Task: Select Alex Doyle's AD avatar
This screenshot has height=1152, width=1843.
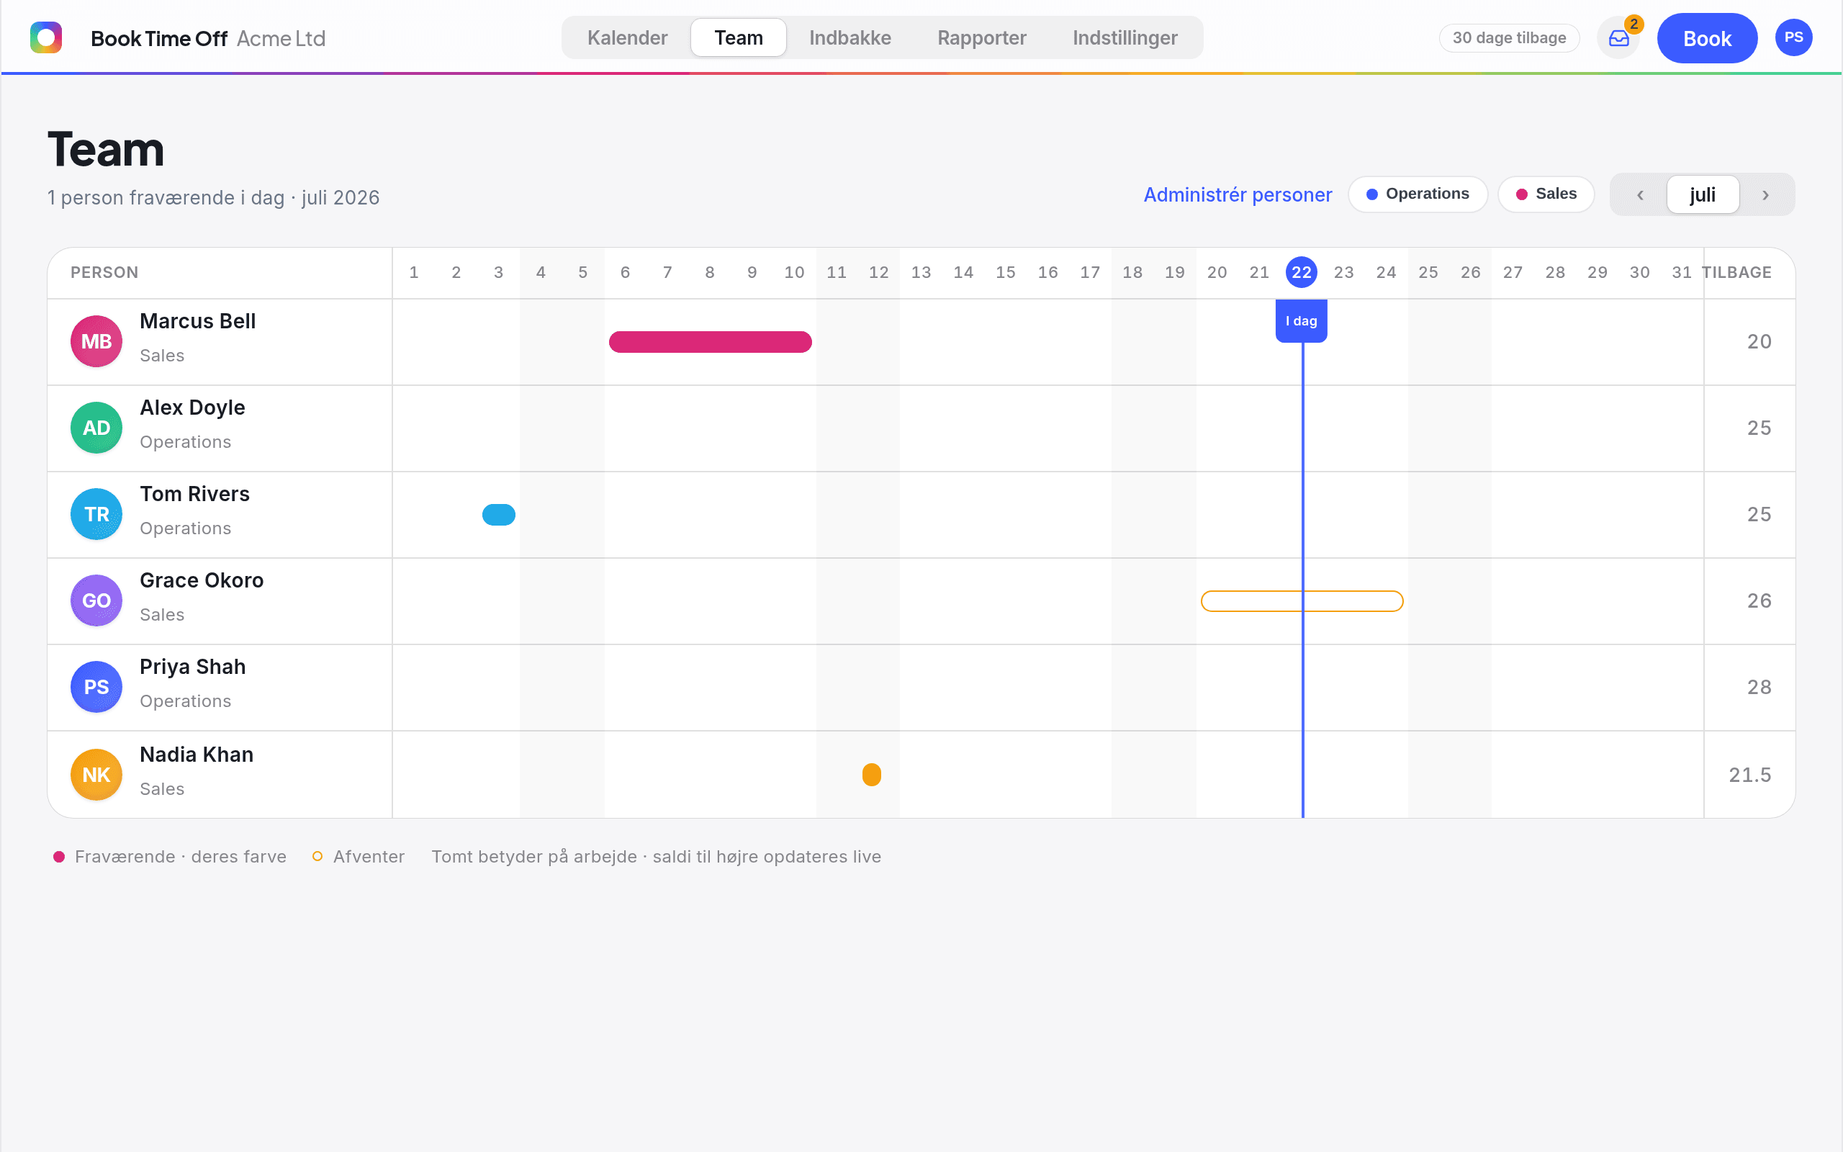Action: (96, 428)
